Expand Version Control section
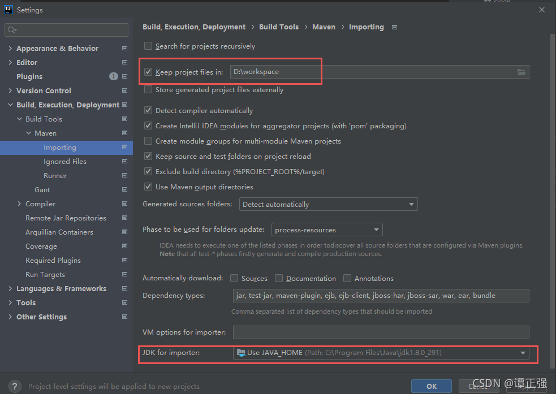Image resolution: width=556 pixels, height=394 pixels. pyautogui.click(x=10, y=90)
